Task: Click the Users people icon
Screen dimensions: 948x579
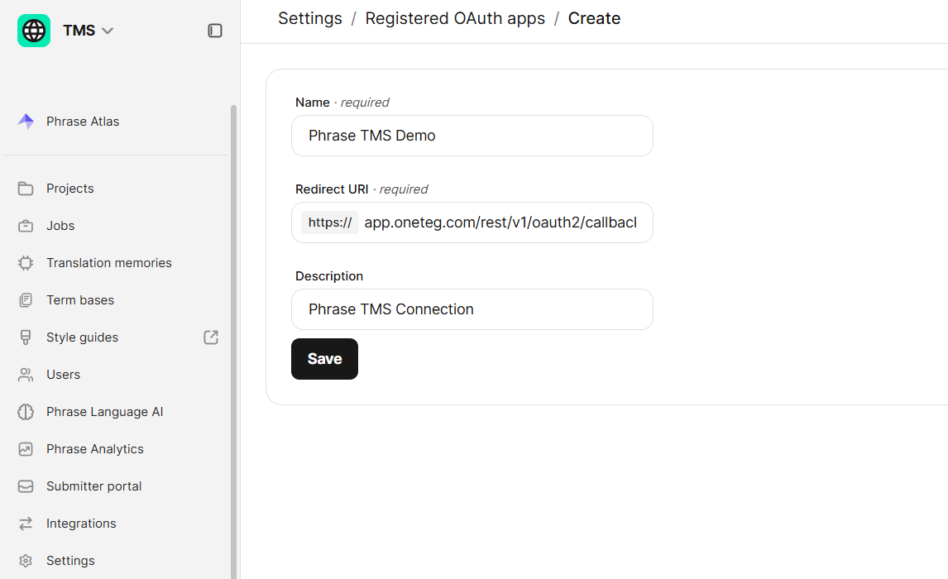Action: 26,375
